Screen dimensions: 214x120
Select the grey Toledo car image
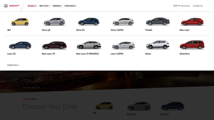pos(158,22)
